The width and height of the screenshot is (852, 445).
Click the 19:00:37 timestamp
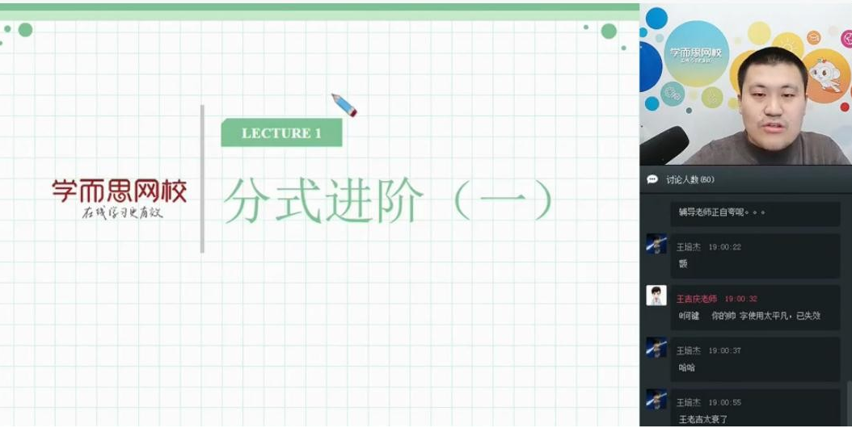pos(724,351)
